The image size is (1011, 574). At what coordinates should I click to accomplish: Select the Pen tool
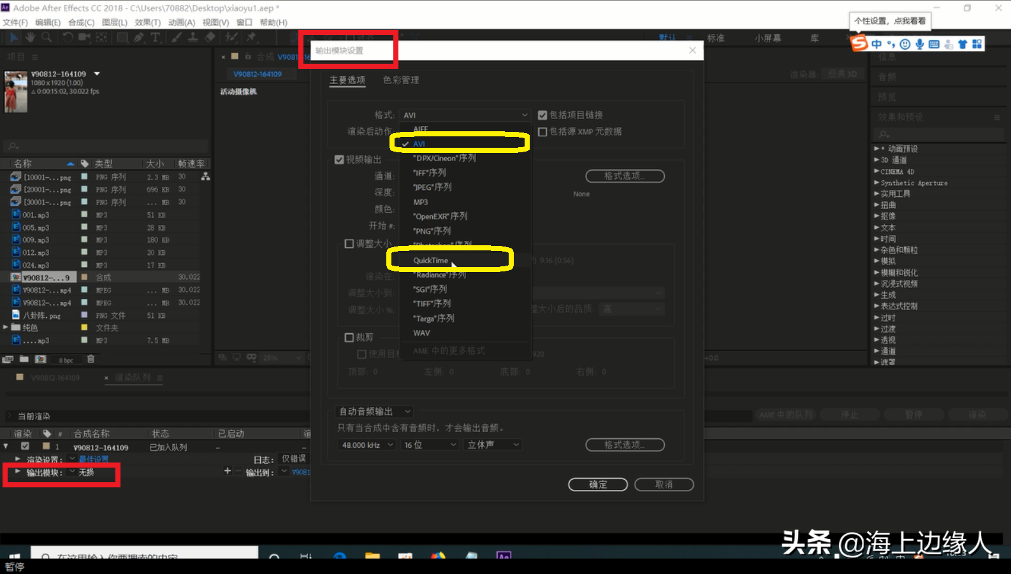point(139,38)
